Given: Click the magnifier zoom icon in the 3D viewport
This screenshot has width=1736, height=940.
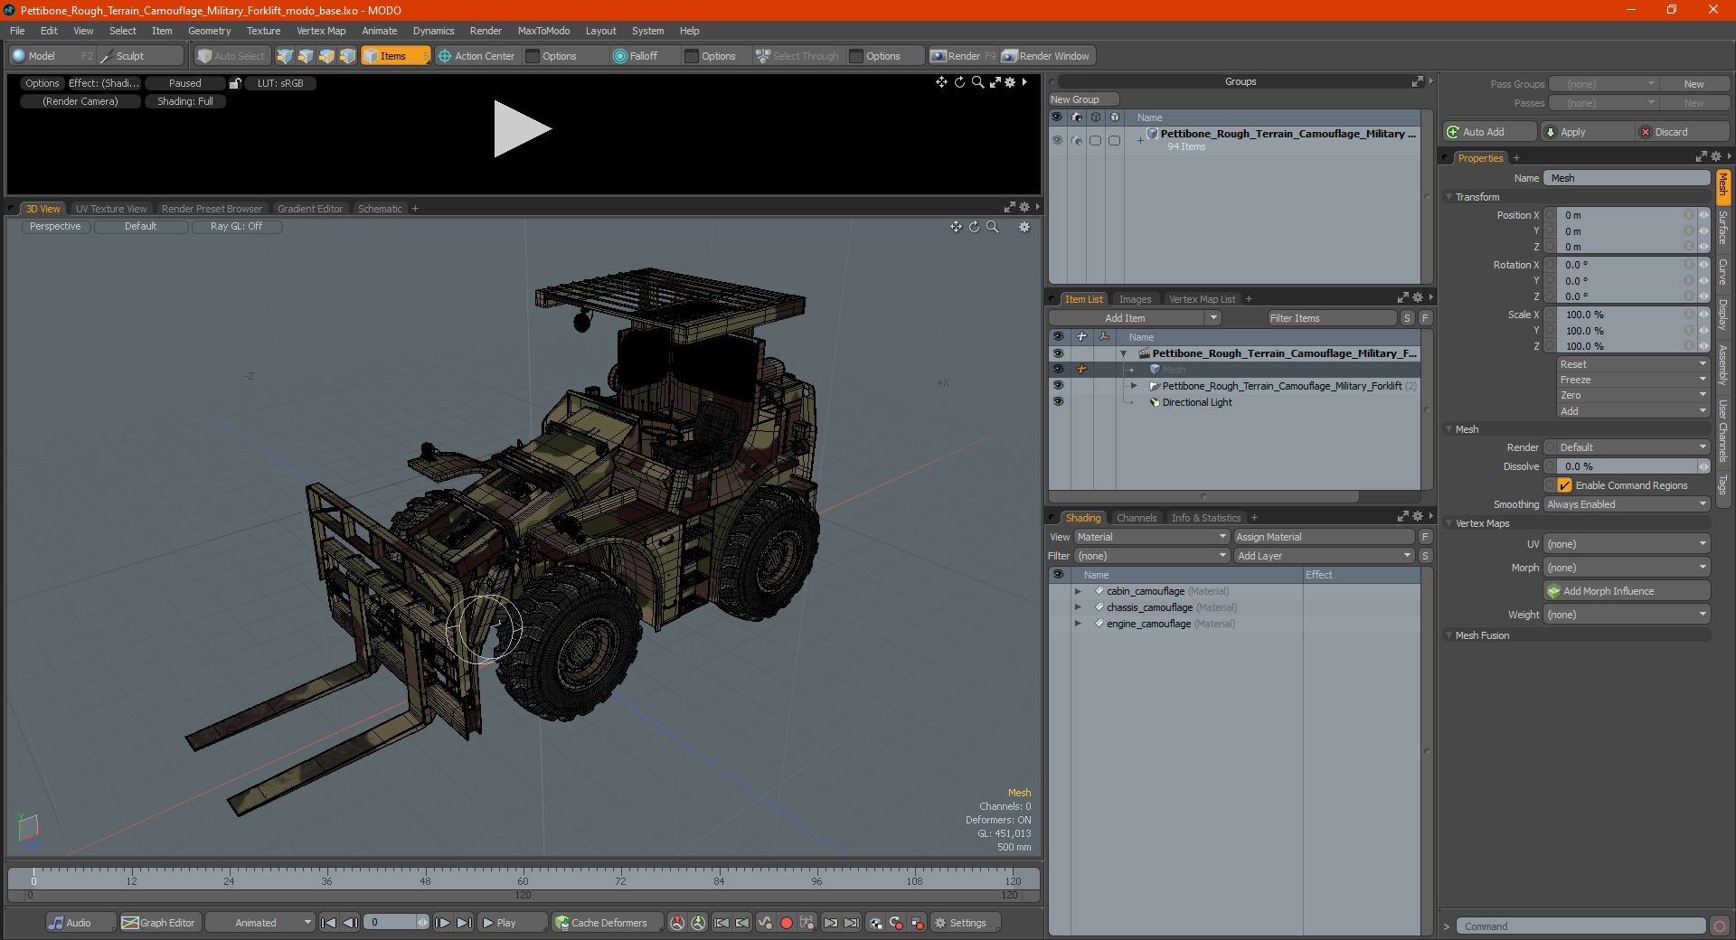Looking at the screenshot, I should tap(993, 227).
